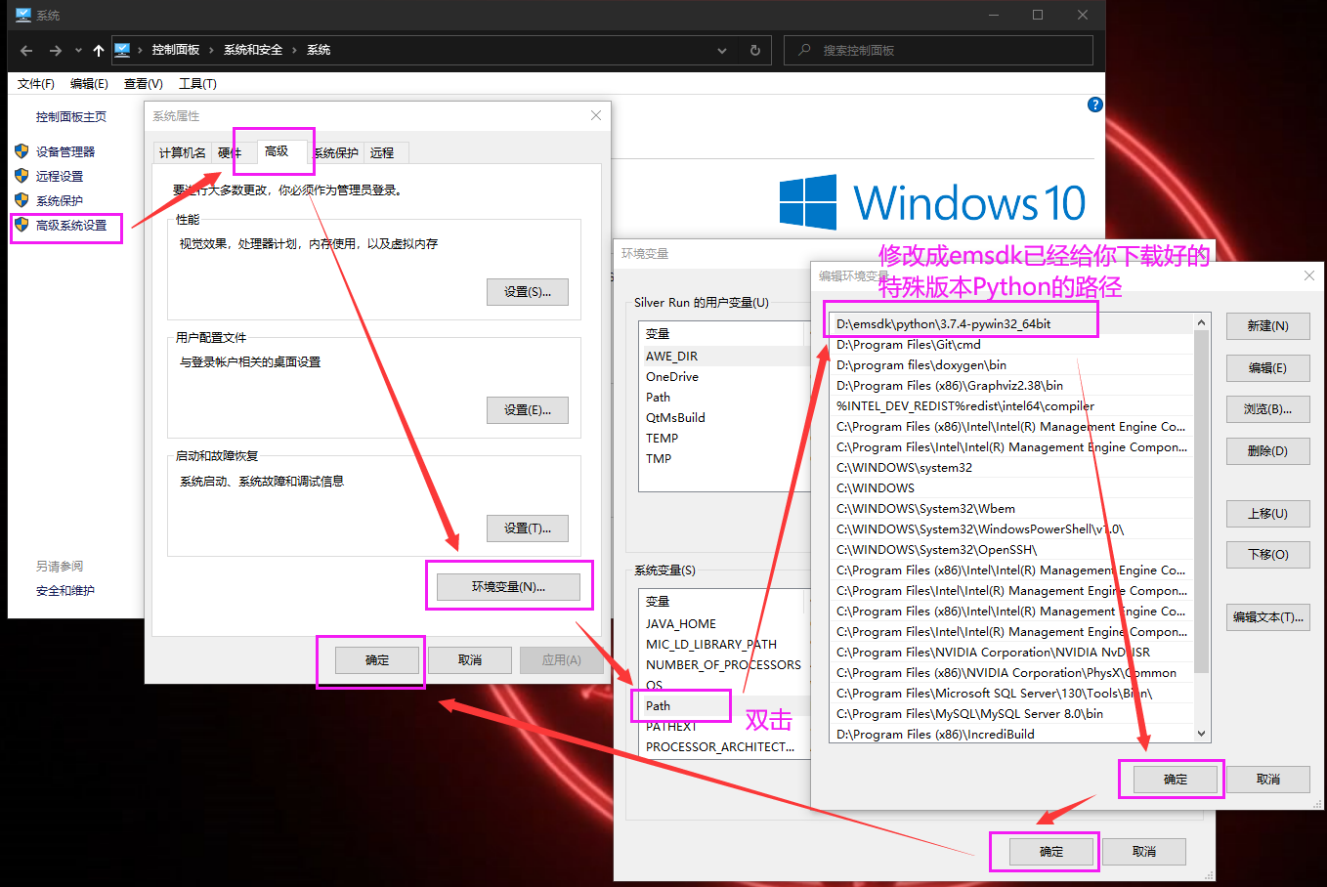Image resolution: width=1327 pixels, height=887 pixels.
Task: Select AWE_DIR user variable
Action: tap(723, 357)
